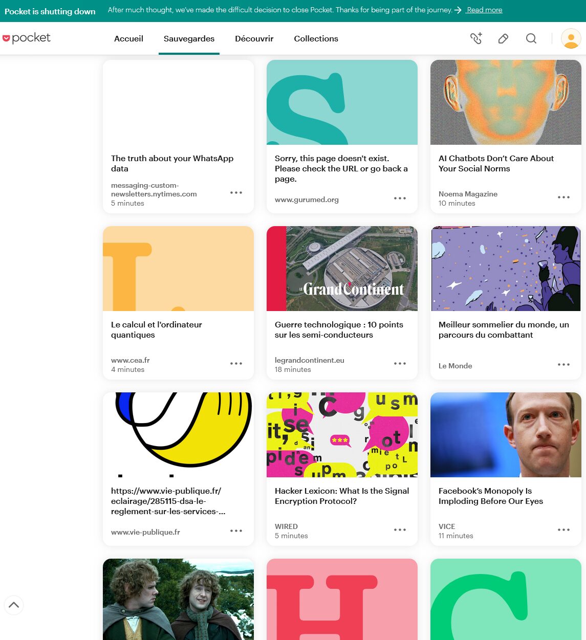Open more options for Hacker Lexicon article
The width and height of the screenshot is (586, 640).
[400, 530]
